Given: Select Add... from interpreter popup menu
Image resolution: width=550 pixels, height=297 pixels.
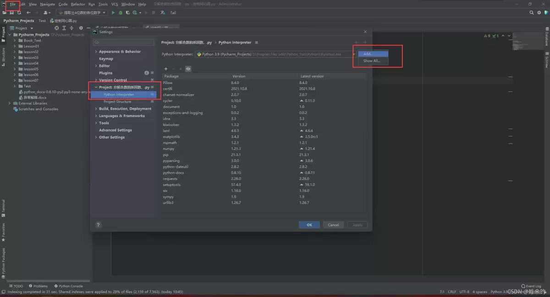Looking at the screenshot, I should [x=373, y=54].
